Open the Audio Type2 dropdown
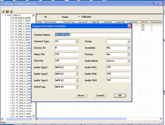Viewport: 165px width, 125px height. pyautogui.click(x=77, y=74)
